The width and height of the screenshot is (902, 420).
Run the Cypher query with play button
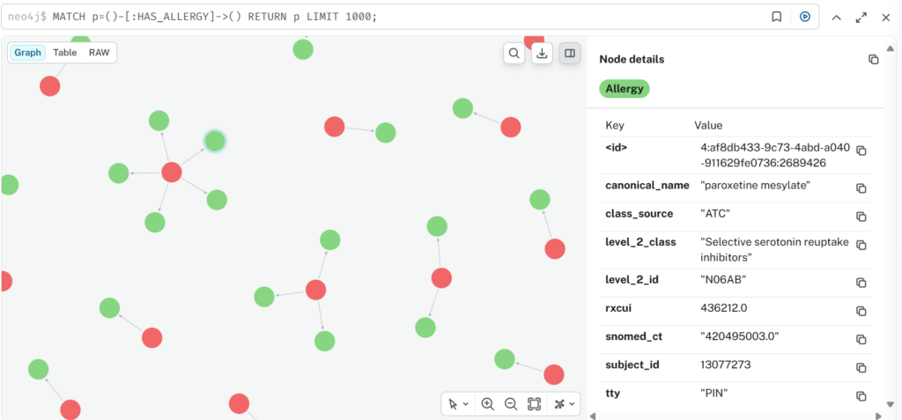pos(804,17)
